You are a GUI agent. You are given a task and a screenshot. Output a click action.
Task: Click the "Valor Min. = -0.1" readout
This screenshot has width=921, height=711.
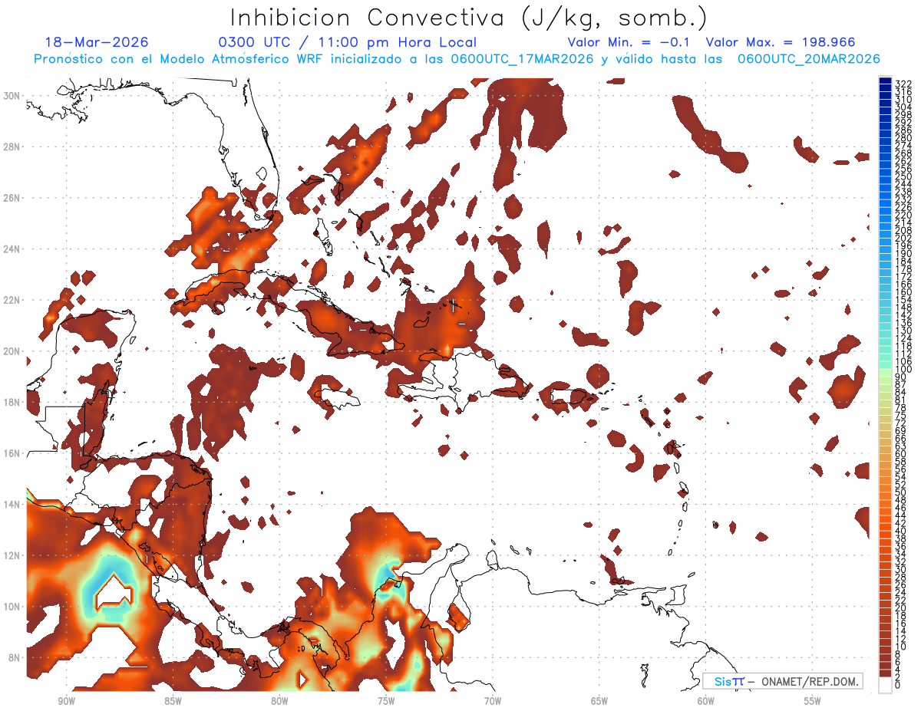pos(629,42)
